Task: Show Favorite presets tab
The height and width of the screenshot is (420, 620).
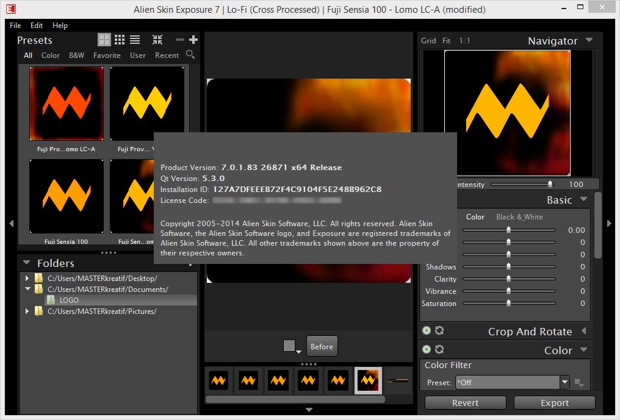Action: pyautogui.click(x=107, y=55)
